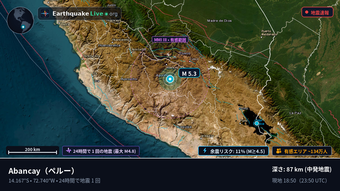Click the lightning bolt aftershock risk icon
This screenshot has height=191, width=340.
[205, 151]
